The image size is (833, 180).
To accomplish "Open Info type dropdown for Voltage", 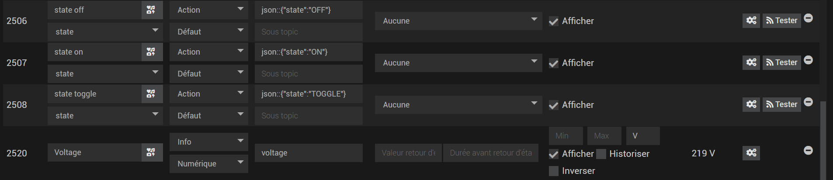I will point(208,142).
